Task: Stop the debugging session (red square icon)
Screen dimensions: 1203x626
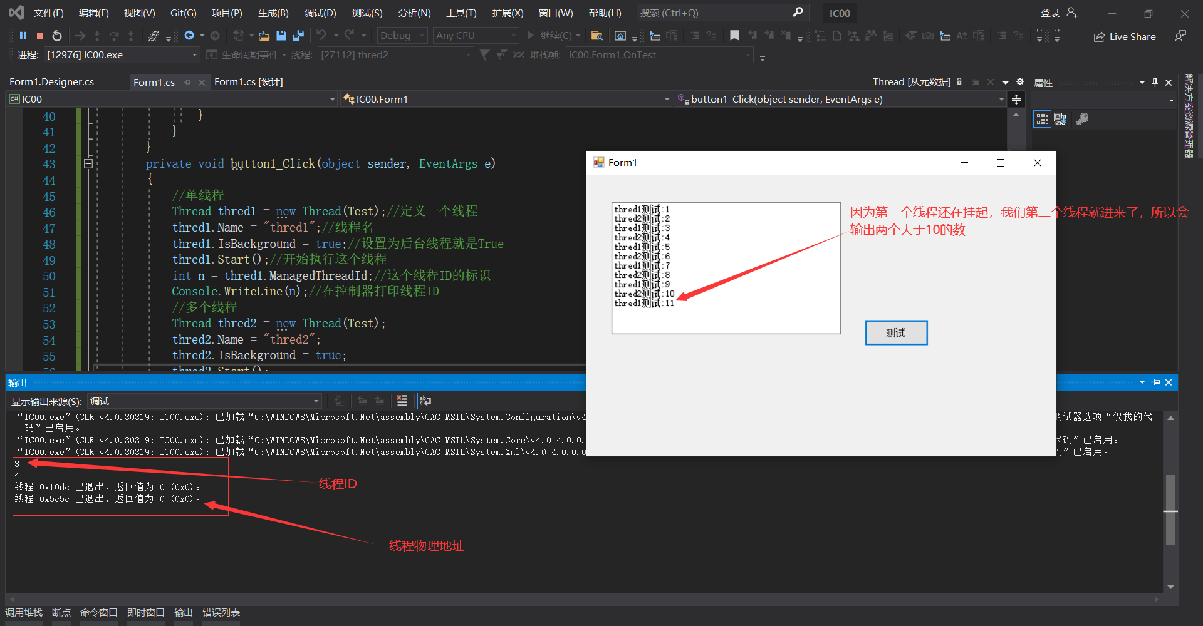Action: click(39, 35)
